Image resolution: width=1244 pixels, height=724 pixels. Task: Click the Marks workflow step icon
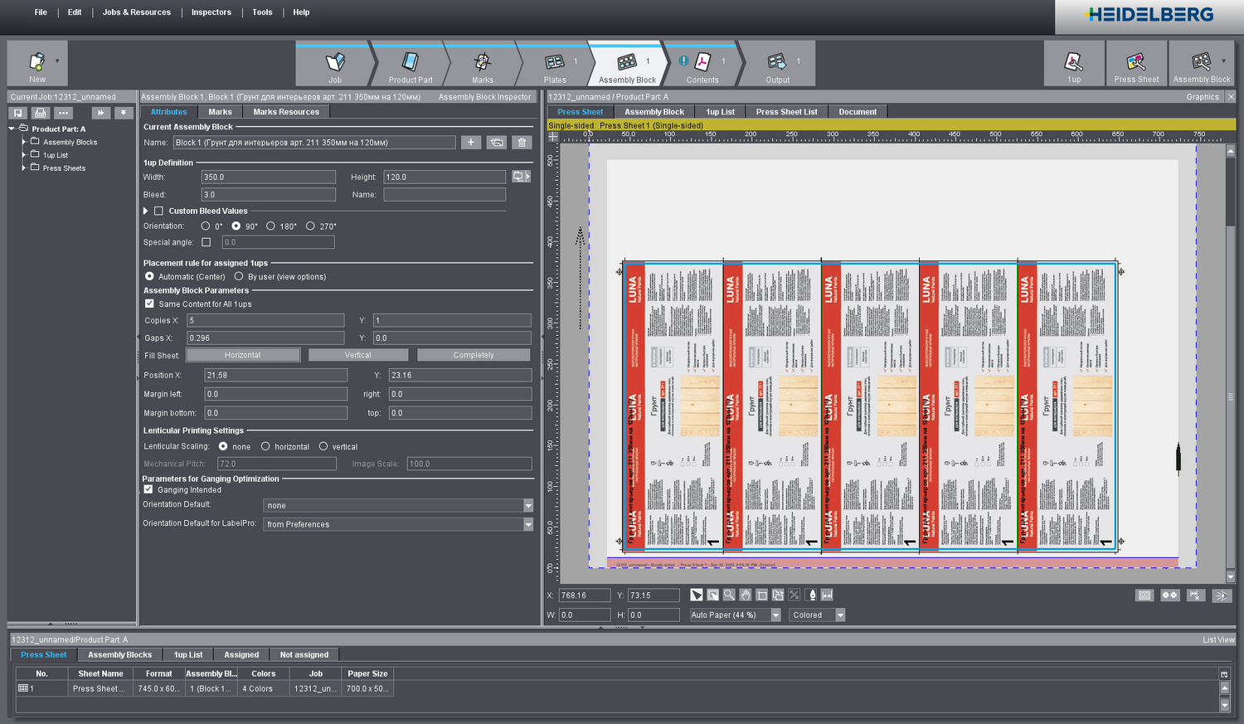click(482, 62)
